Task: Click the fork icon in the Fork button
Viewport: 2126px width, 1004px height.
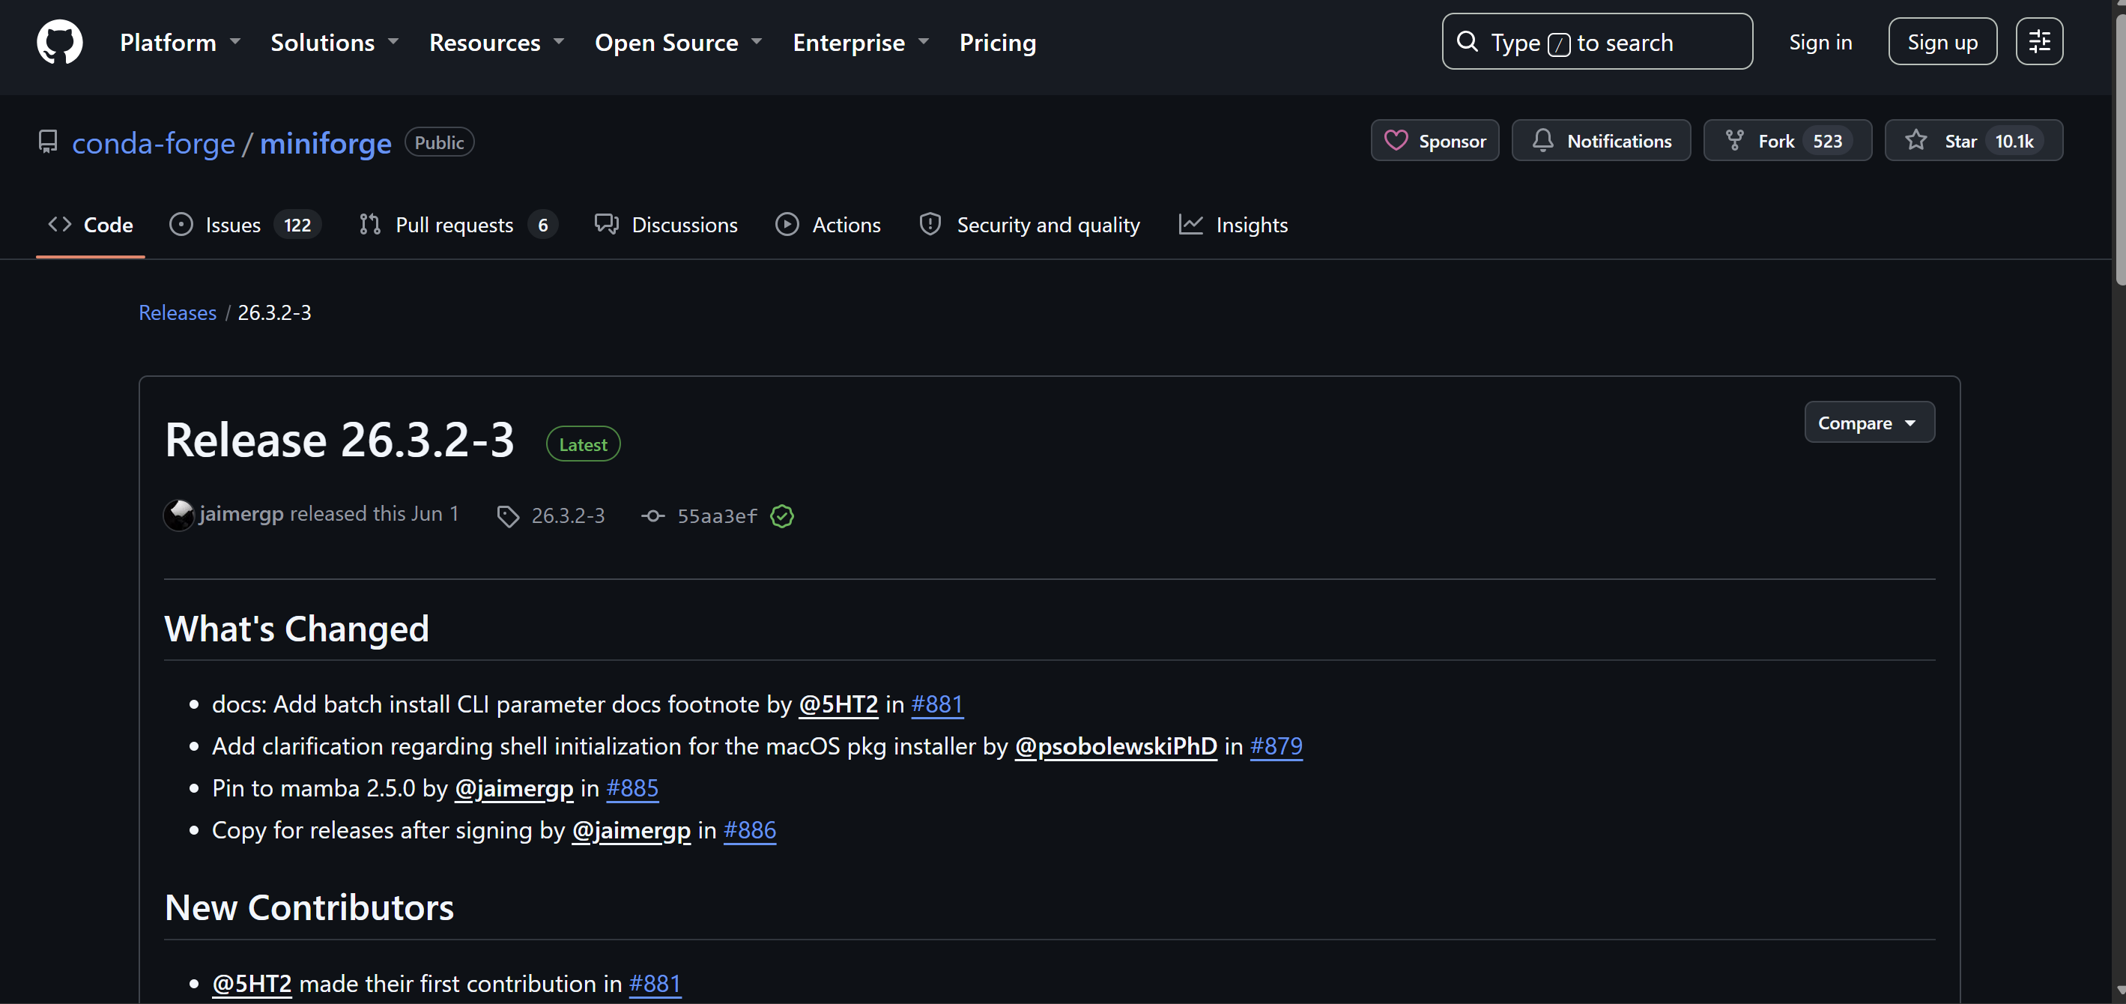Action: tap(1734, 140)
